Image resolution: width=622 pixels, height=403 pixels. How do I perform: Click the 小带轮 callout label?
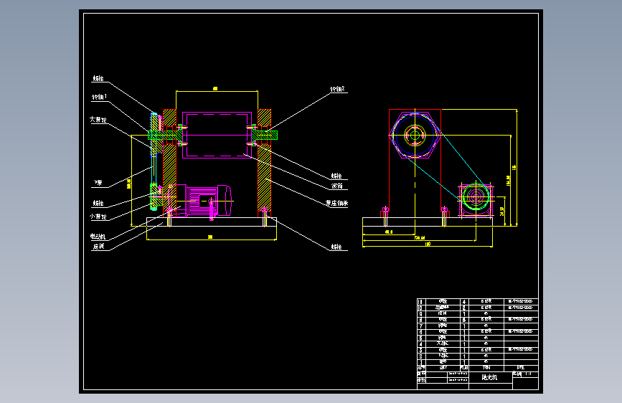click(98, 217)
